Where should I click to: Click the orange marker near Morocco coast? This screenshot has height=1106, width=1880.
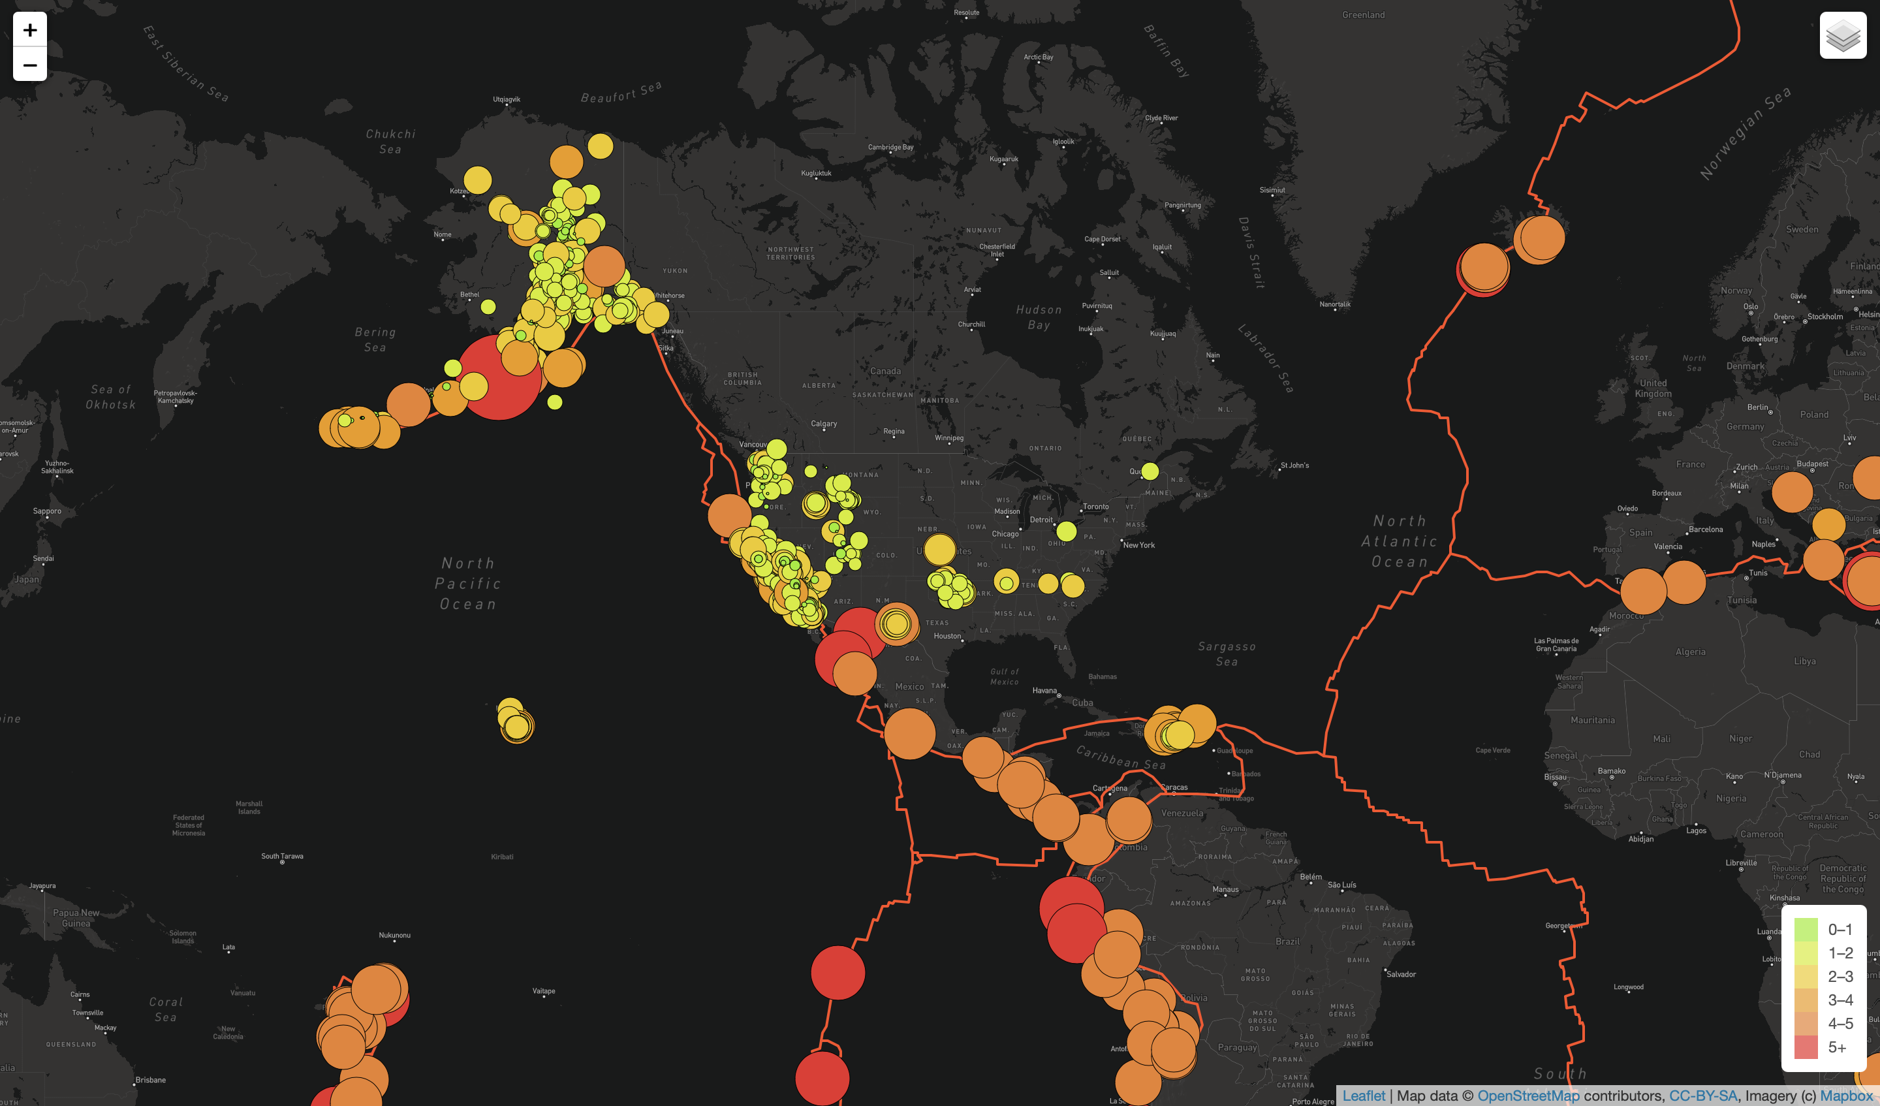point(1644,590)
